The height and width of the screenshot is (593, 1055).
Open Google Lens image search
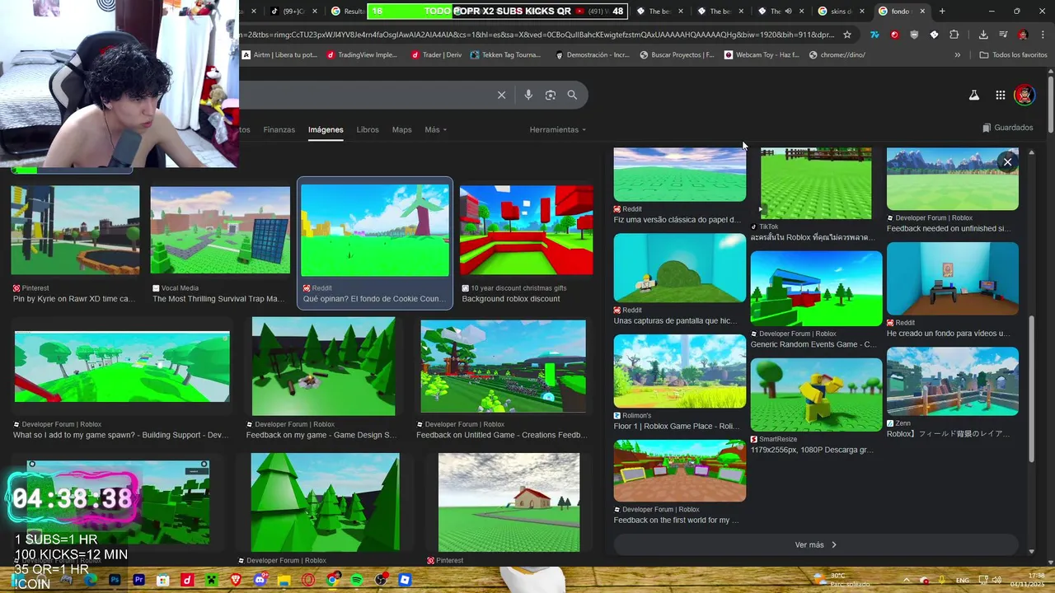click(551, 95)
